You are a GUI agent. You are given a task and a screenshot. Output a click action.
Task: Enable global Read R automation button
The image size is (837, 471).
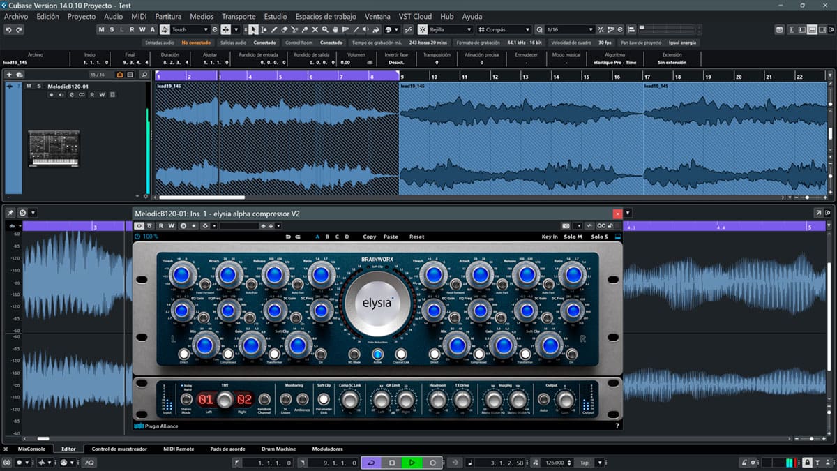pyautogui.click(x=132, y=29)
